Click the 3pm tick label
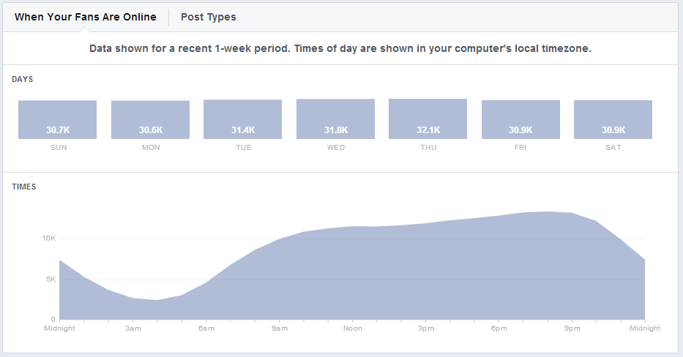683x357 pixels. tap(425, 328)
